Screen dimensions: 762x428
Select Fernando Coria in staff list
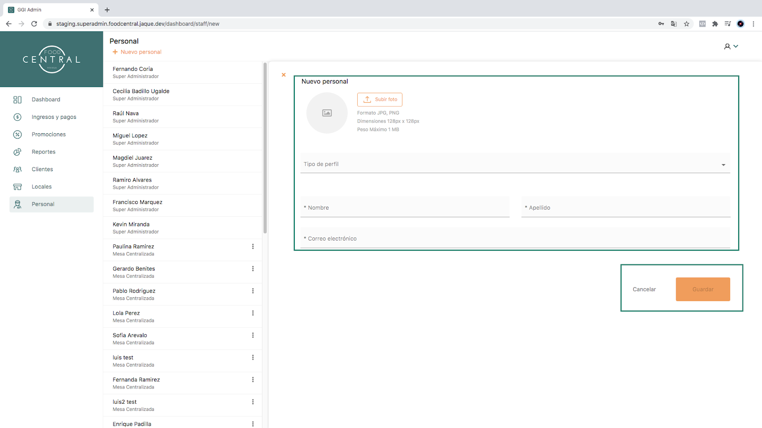pyautogui.click(x=182, y=72)
